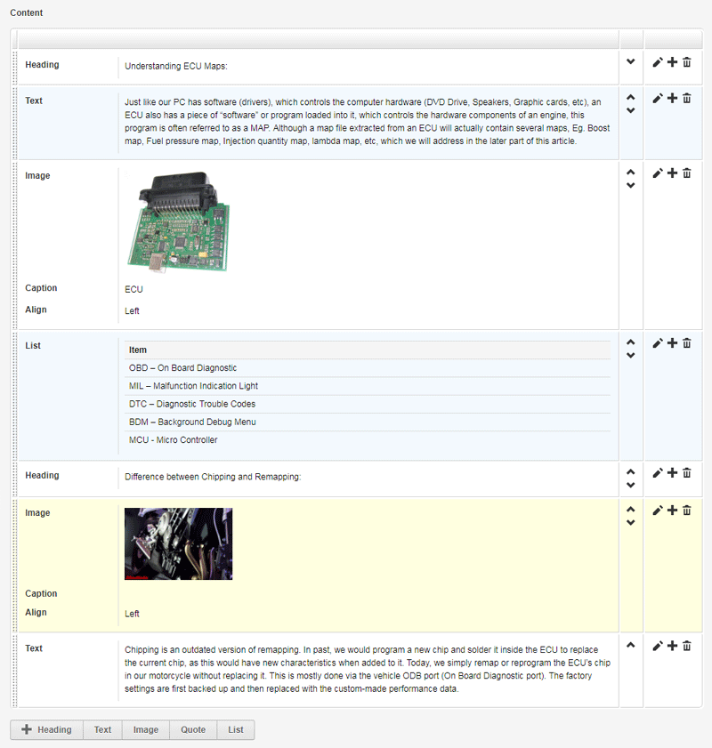
Task: Edit the 'Just like our PC' text block
Action: click(658, 98)
